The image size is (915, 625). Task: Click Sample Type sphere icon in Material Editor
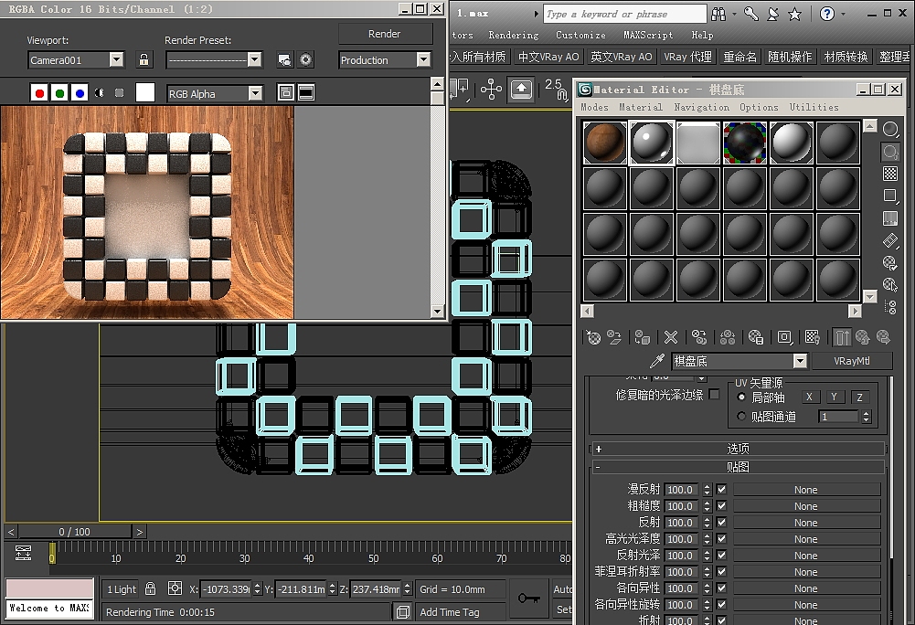pyautogui.click(x=890, y=129)
